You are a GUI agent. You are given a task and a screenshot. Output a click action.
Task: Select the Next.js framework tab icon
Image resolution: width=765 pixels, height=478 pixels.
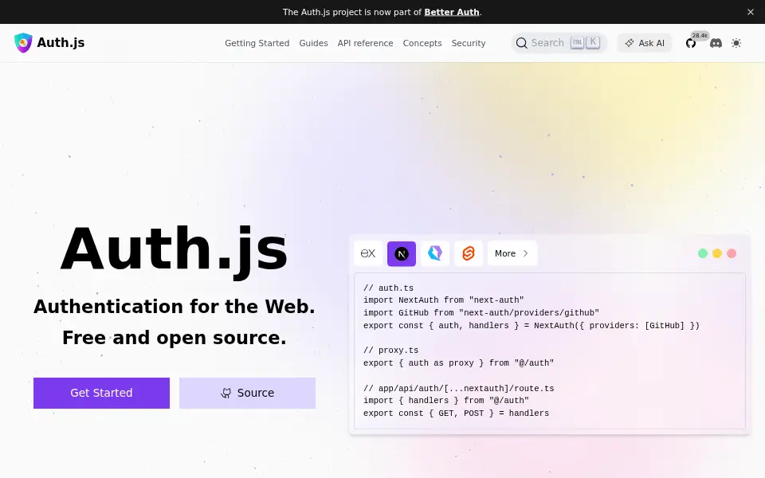coord(402,253)
